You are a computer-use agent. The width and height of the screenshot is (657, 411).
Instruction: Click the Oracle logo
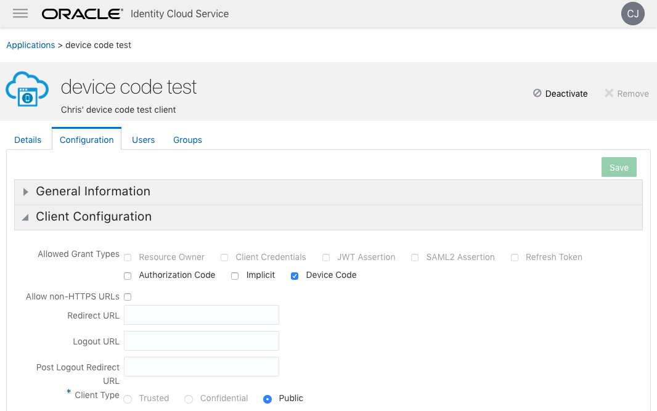point(81,14)
